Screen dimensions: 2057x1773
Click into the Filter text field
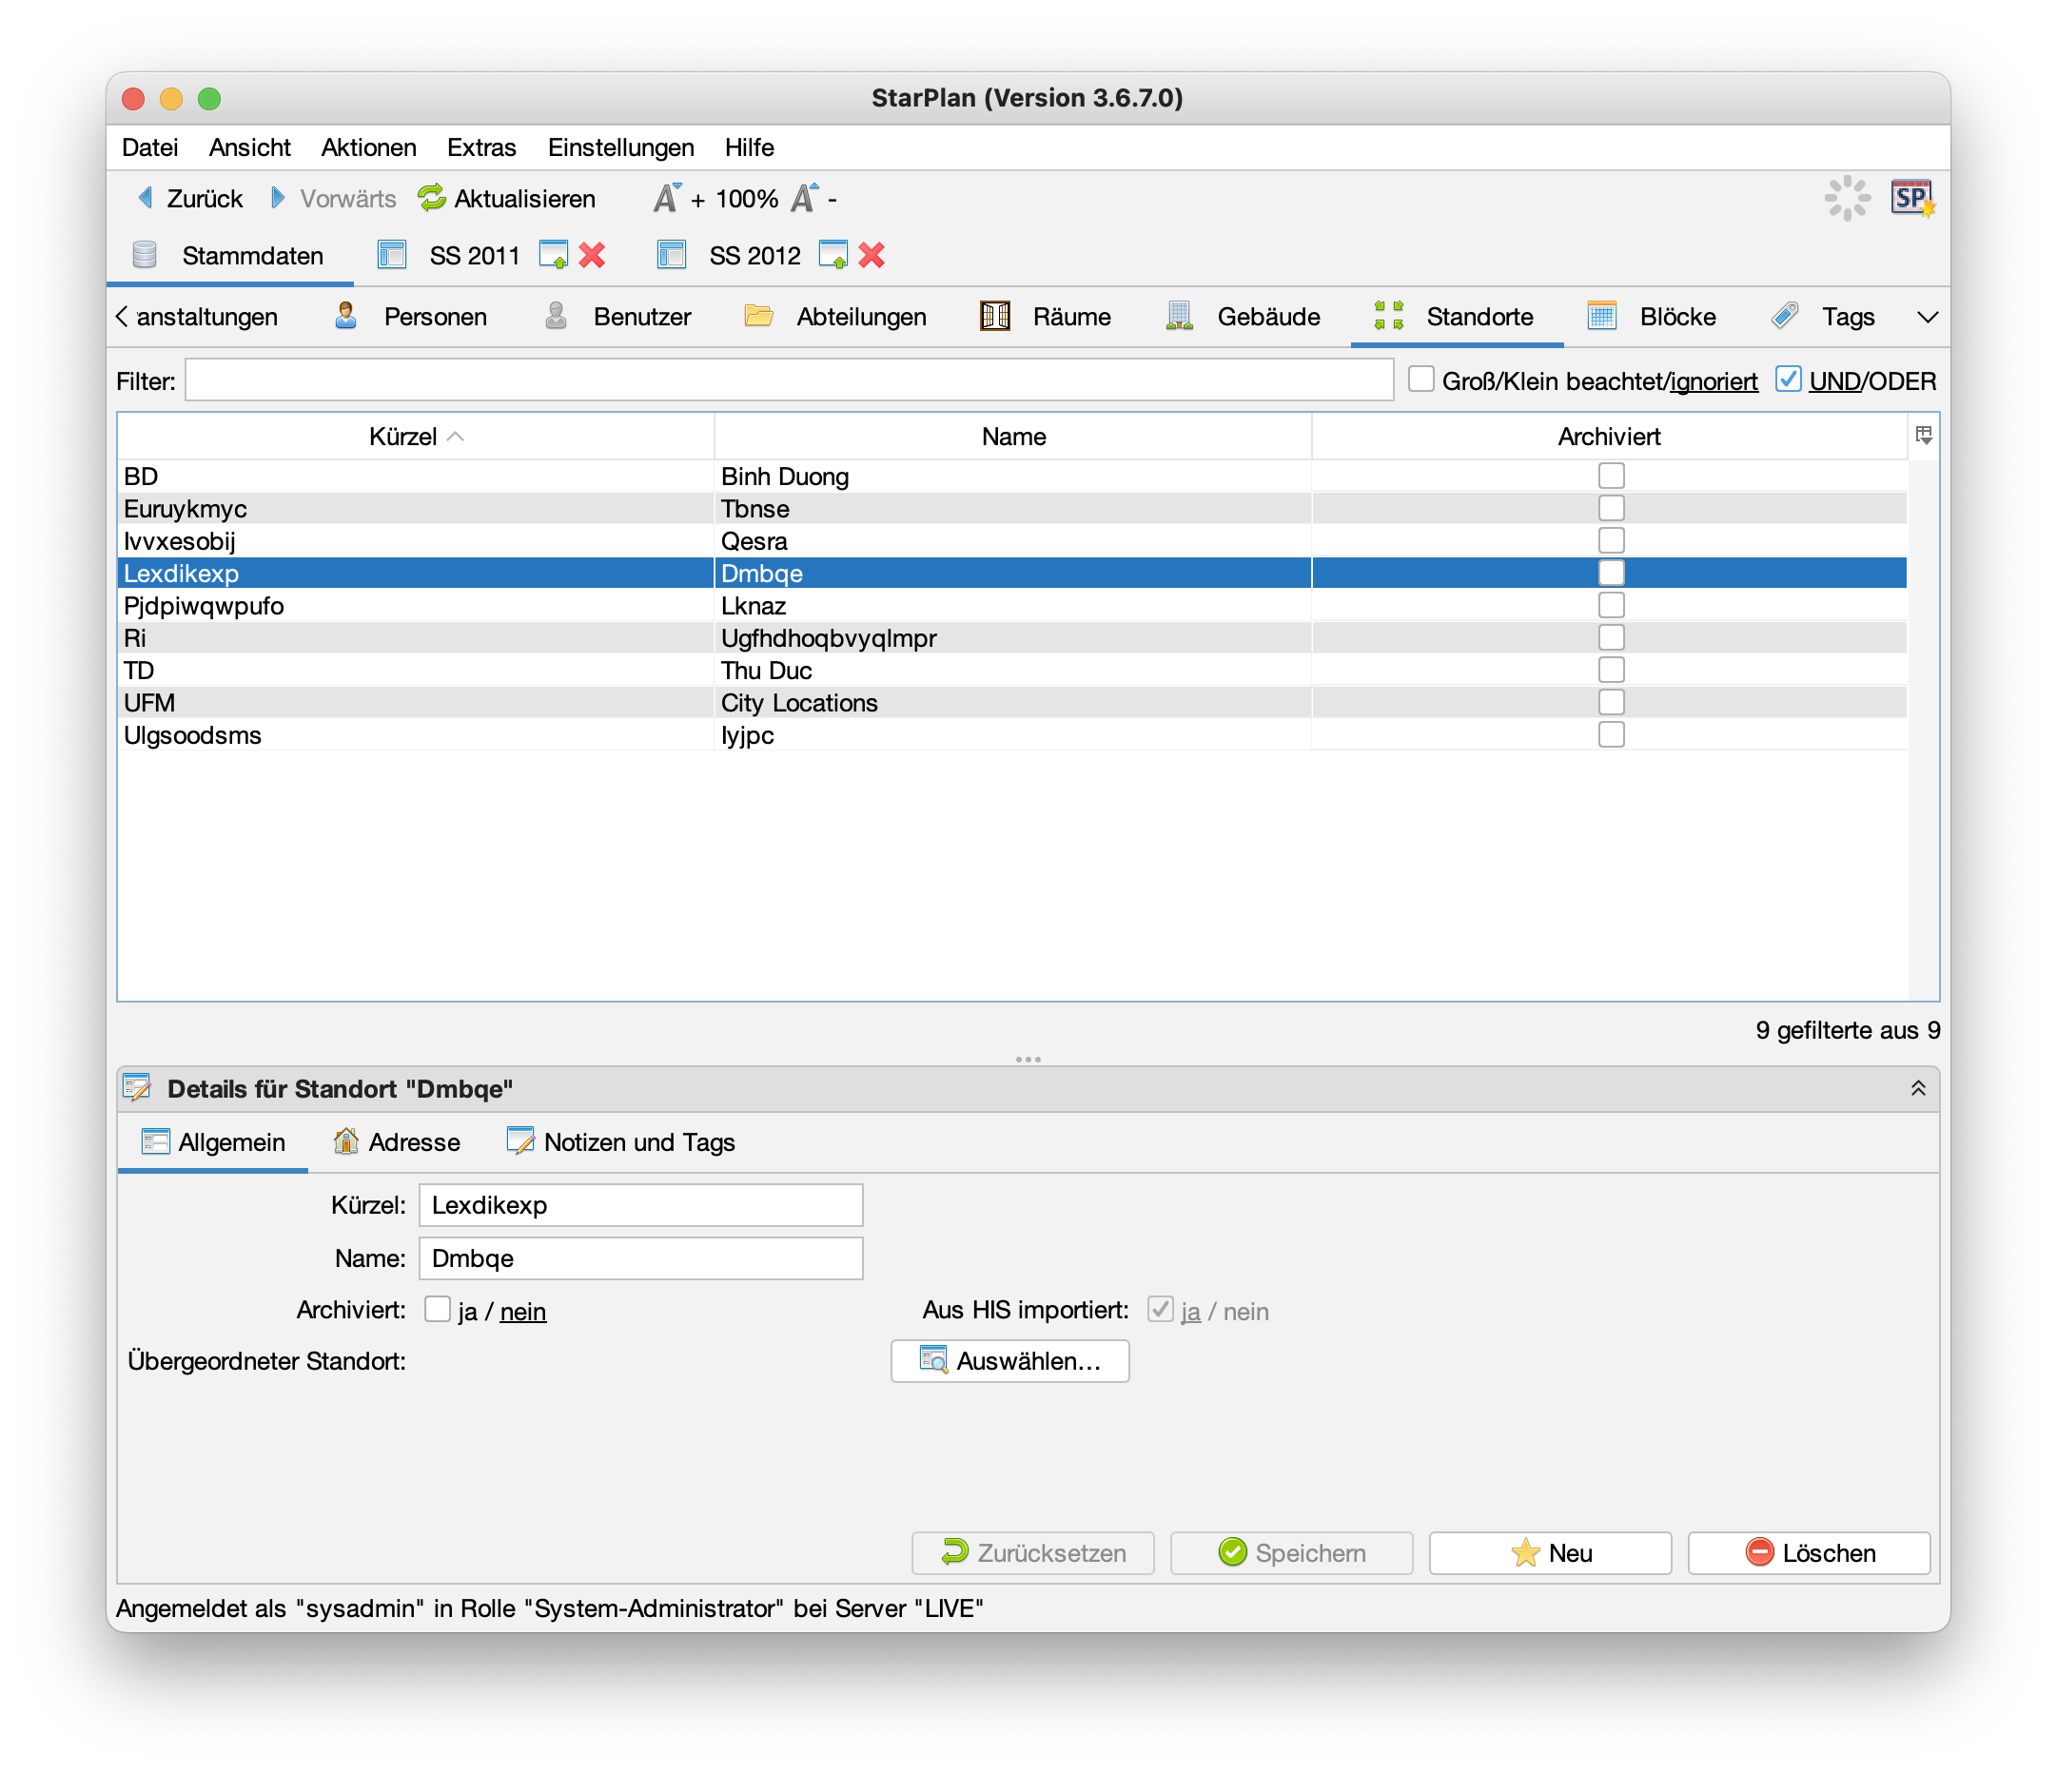click(788, 381)
